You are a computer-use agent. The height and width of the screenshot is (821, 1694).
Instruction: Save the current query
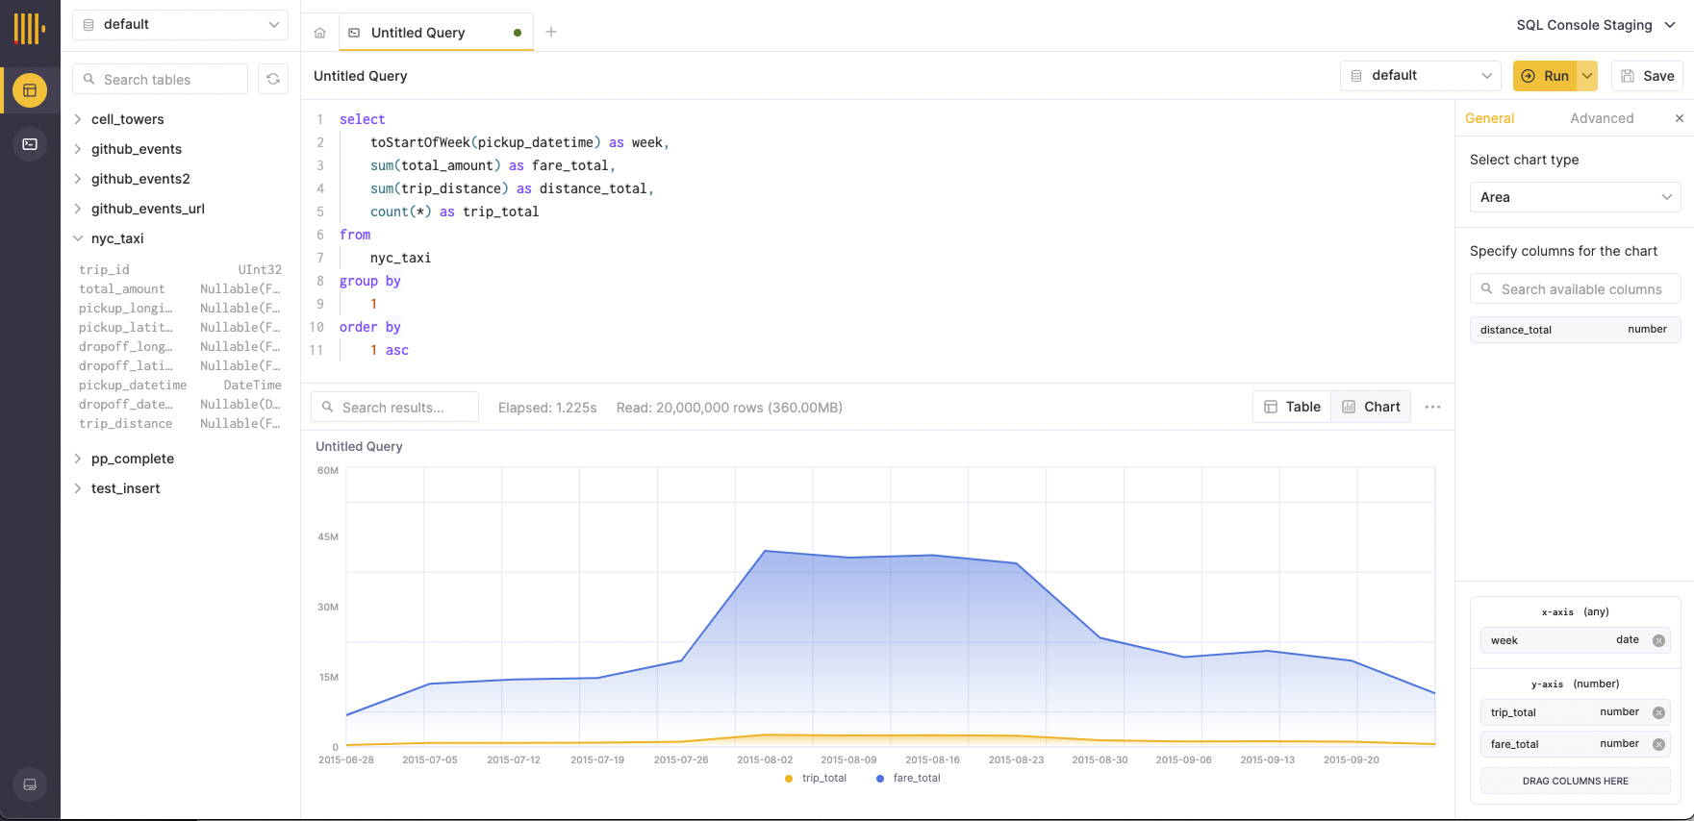click(x=1647, y=76)
